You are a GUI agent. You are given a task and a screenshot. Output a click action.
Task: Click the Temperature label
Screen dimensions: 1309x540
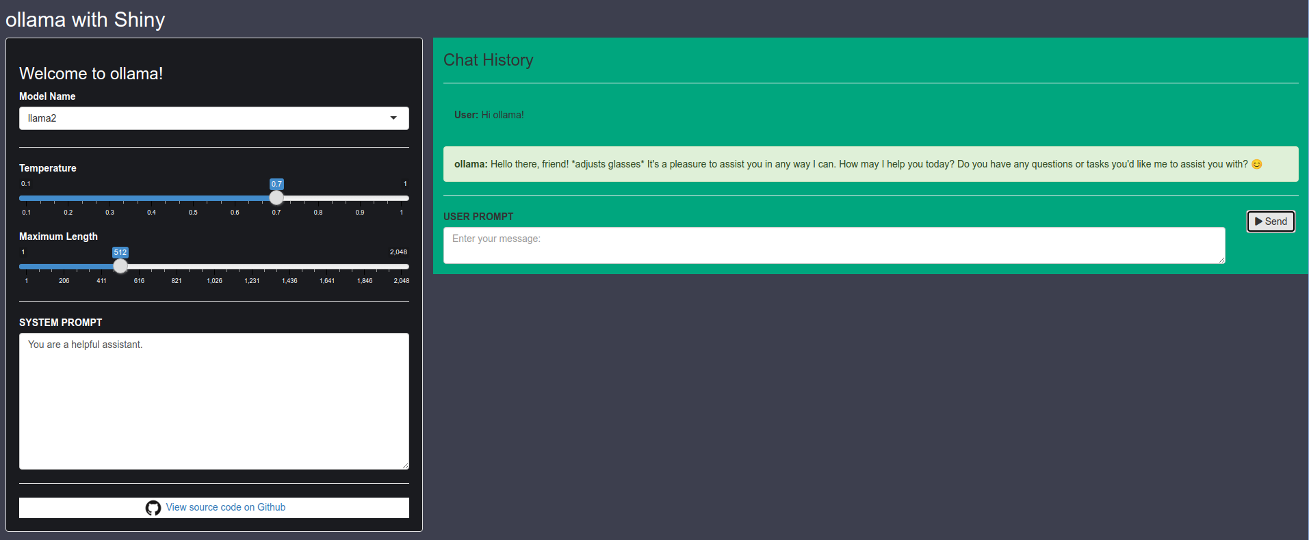(48, 168)
